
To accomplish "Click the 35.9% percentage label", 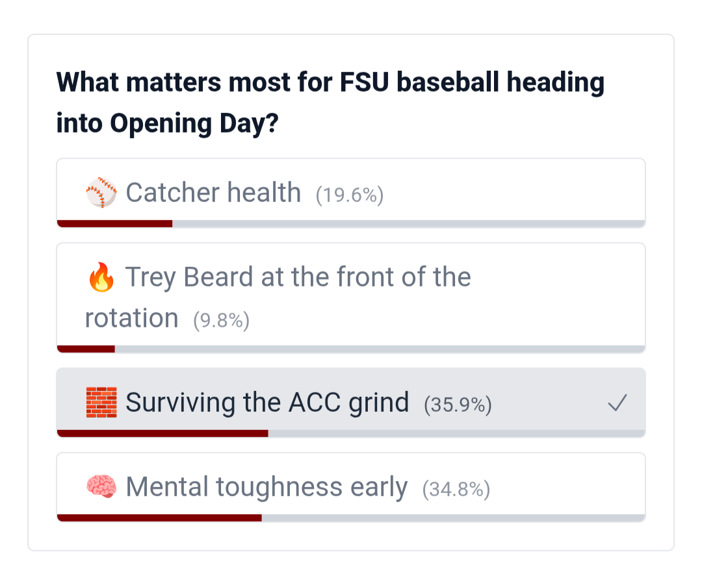I will tap(458, 405).
